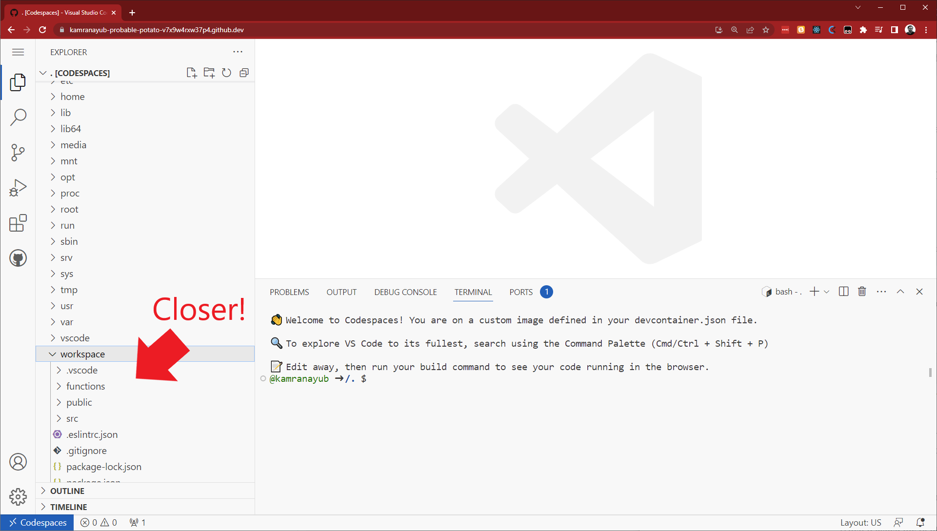Switch to the PROBLEMS tab
Viewport: 937px width, 531px height.
coord(289,292)
